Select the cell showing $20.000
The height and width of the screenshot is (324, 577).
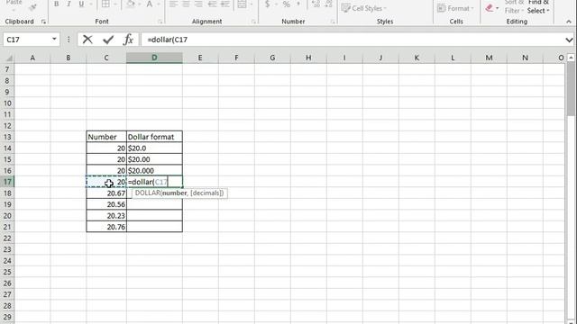[x=154, y=171]
